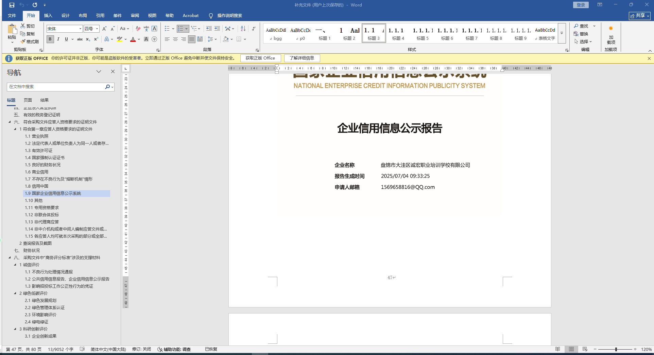The image size is (654, 355).
Task: Open the Change Case Aa dropdown
Action: [124, 29]
